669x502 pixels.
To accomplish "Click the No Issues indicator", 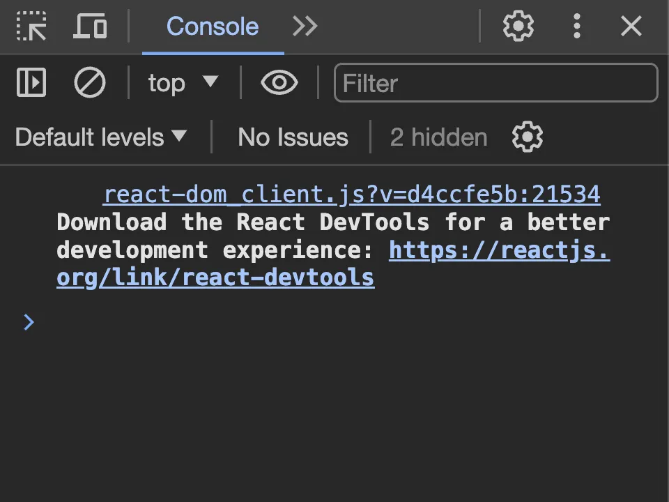I will [293, 137].
